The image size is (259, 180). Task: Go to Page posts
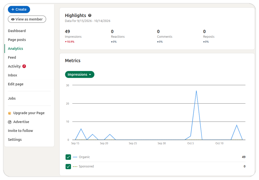[x=17, y=40]
